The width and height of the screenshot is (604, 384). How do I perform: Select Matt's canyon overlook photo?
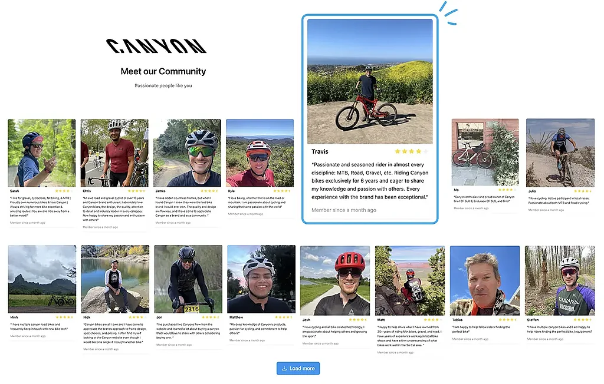tap(410, 280)
